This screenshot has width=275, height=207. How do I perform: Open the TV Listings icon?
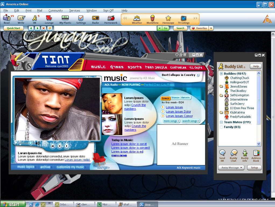(x=184, y=19)
